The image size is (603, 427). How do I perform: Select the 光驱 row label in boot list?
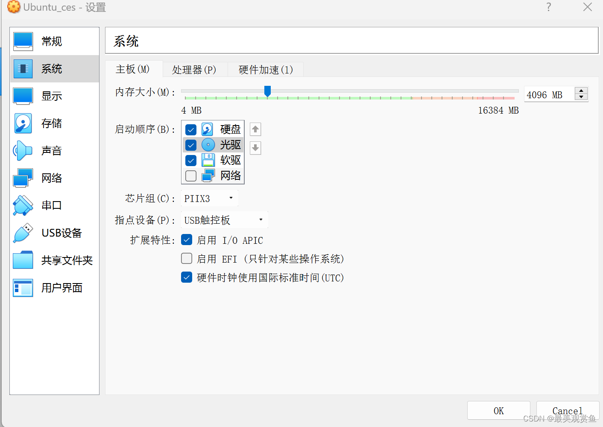tap(231, 145)
